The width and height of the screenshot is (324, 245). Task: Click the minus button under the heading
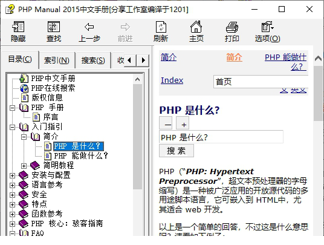pos(166,123)
